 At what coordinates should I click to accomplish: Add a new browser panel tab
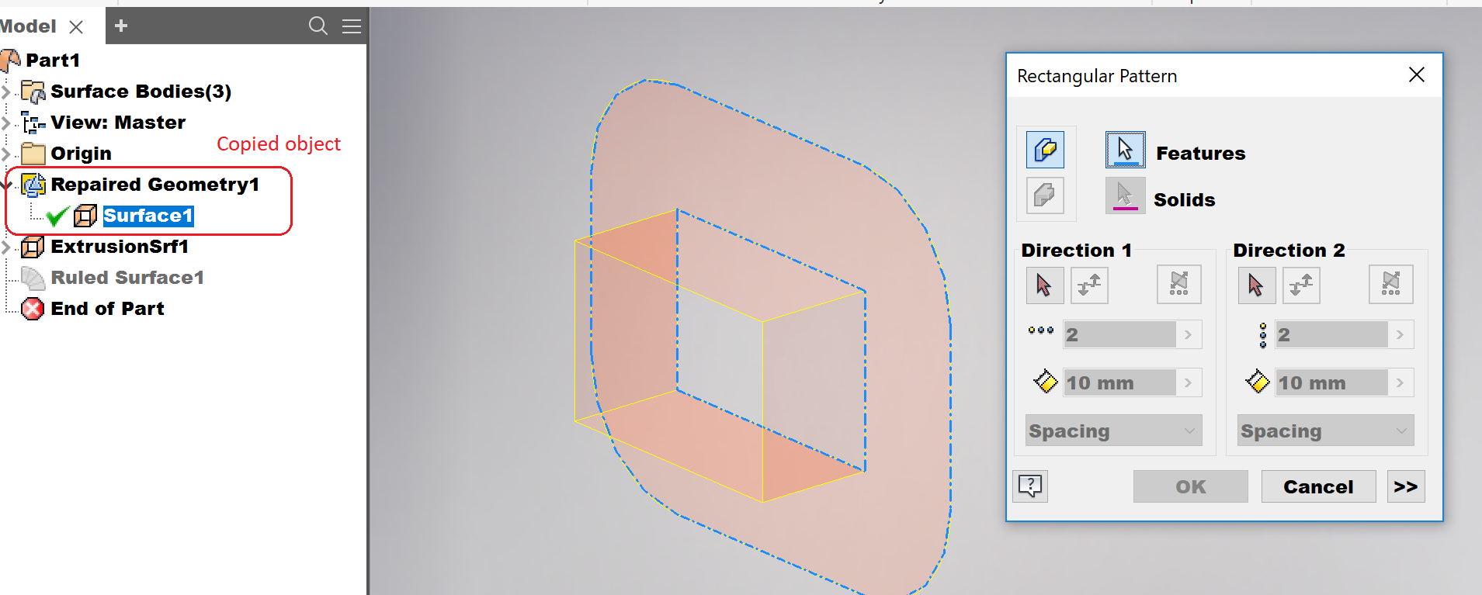[x=121, y=26]
